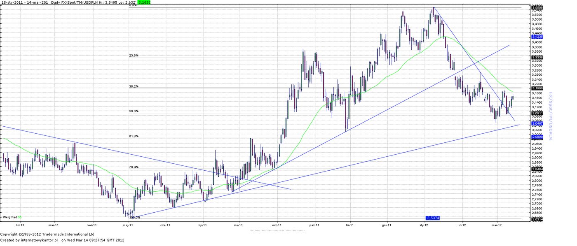Click the blue 3,0467 price tag
This screenshot has width=577, height=246.
pos(537,123)
